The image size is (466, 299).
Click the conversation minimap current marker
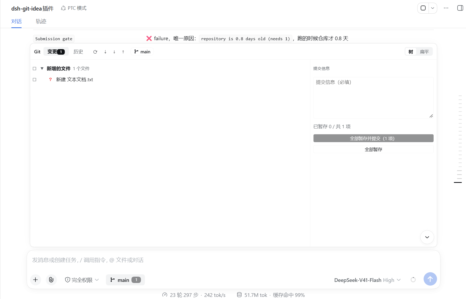coord(458,182)
